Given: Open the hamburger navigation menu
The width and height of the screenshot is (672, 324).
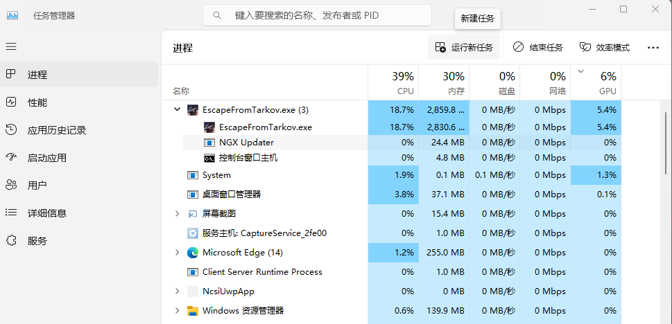Looking at the screenshot, I should 11,46.
